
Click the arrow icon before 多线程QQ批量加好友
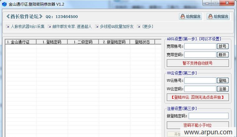click(97, 26)
